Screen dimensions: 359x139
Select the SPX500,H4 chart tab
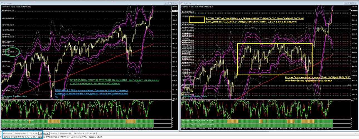44,133
